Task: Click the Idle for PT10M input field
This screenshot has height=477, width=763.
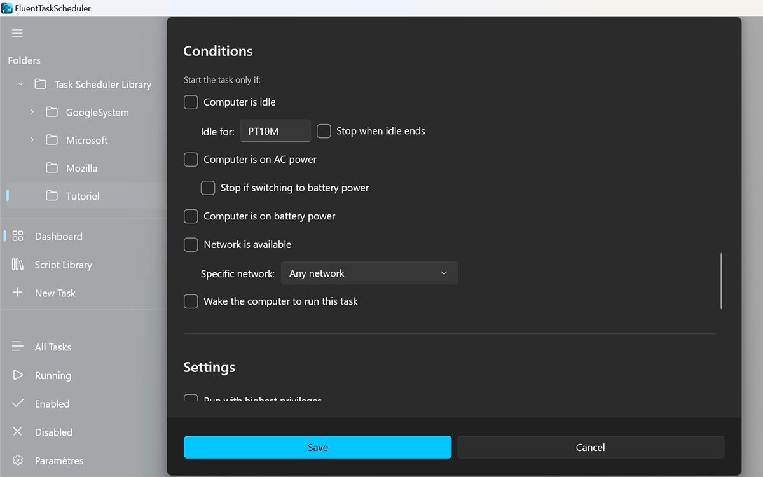Action: (275, 130)
